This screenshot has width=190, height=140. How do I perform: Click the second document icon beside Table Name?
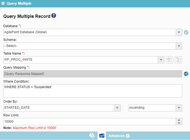178,60
